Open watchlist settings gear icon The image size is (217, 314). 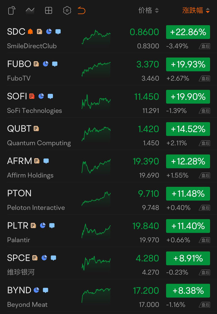click(67, 10)
